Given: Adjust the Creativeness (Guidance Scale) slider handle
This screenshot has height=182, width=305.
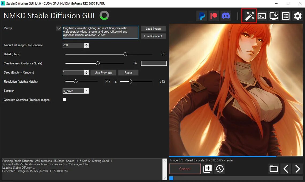Looking at the screenshot, I should pos(98,63).
